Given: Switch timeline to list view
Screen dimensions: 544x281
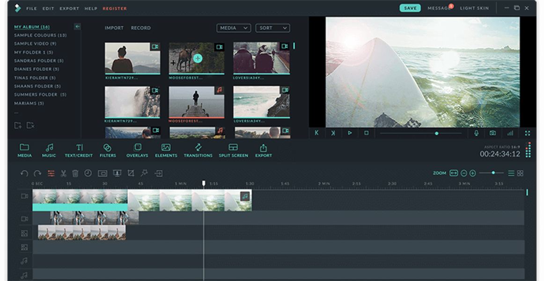Looking at the screenshot, I should [x=511, y=173].
